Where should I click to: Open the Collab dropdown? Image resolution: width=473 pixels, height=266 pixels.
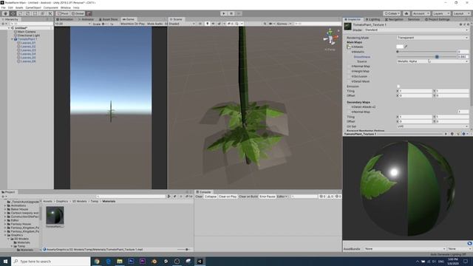pos(392,13)
